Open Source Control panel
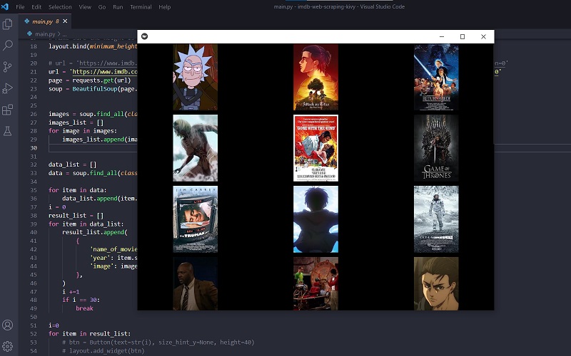 [8, 67]
